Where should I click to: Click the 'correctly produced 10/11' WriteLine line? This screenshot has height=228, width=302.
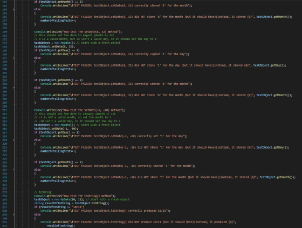coord(105,211)
